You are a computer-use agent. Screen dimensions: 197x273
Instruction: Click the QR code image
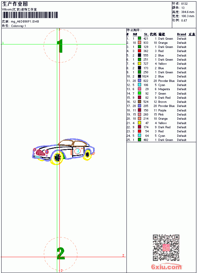tap(166, 248)
